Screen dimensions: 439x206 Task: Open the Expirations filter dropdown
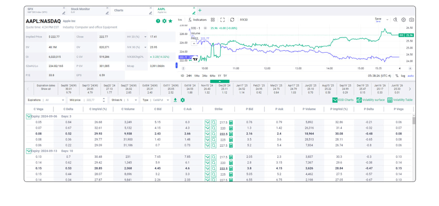pos(46,100)
